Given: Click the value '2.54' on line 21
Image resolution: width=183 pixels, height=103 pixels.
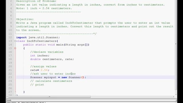Looking at the screenshot, I should [x=44, y=70].
